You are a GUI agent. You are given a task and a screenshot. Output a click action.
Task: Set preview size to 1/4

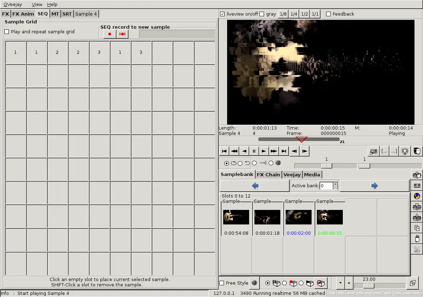[x=294, y=14]
